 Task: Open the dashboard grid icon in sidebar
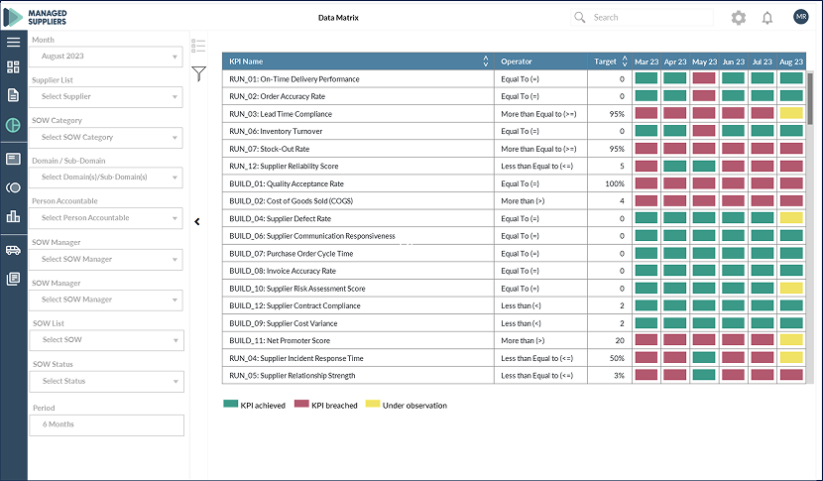[13, 66]
